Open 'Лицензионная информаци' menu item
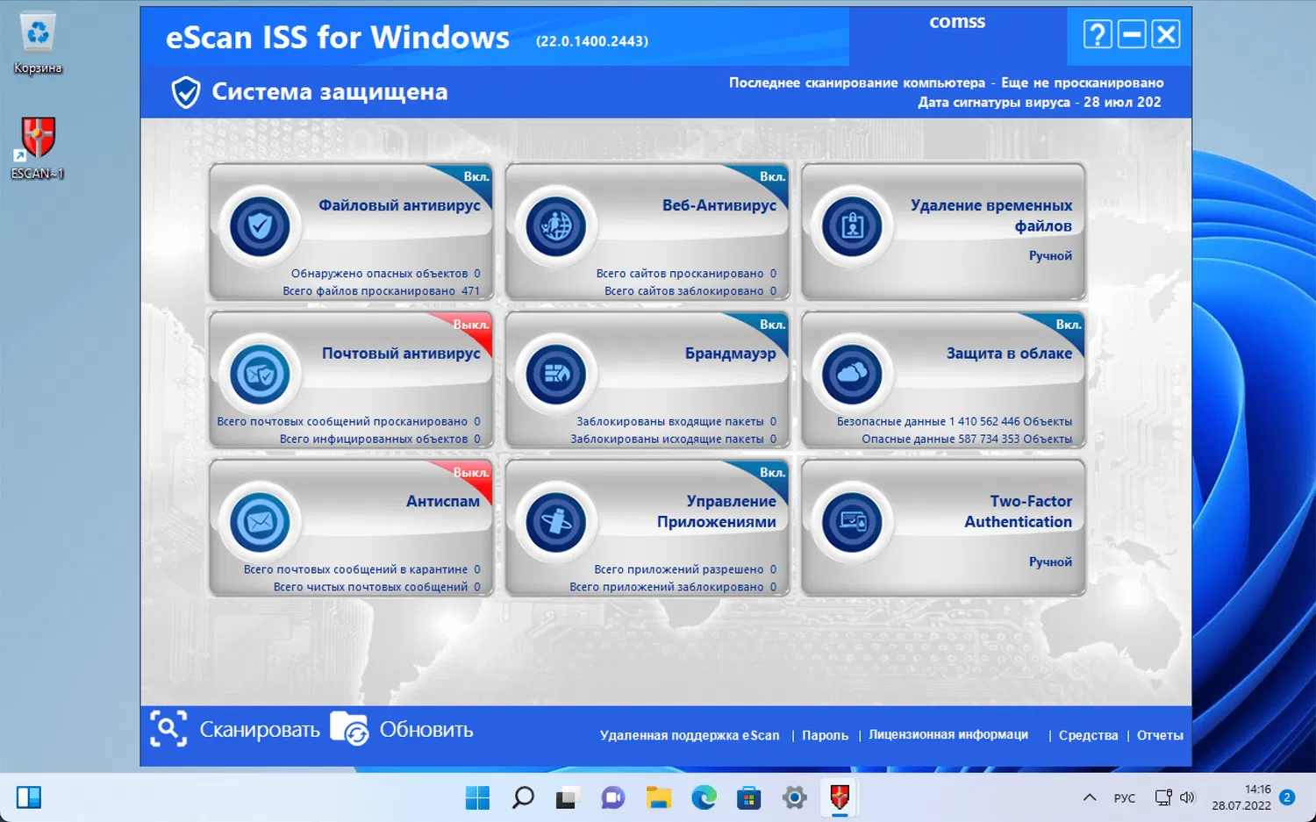 [x=948, y=734]
